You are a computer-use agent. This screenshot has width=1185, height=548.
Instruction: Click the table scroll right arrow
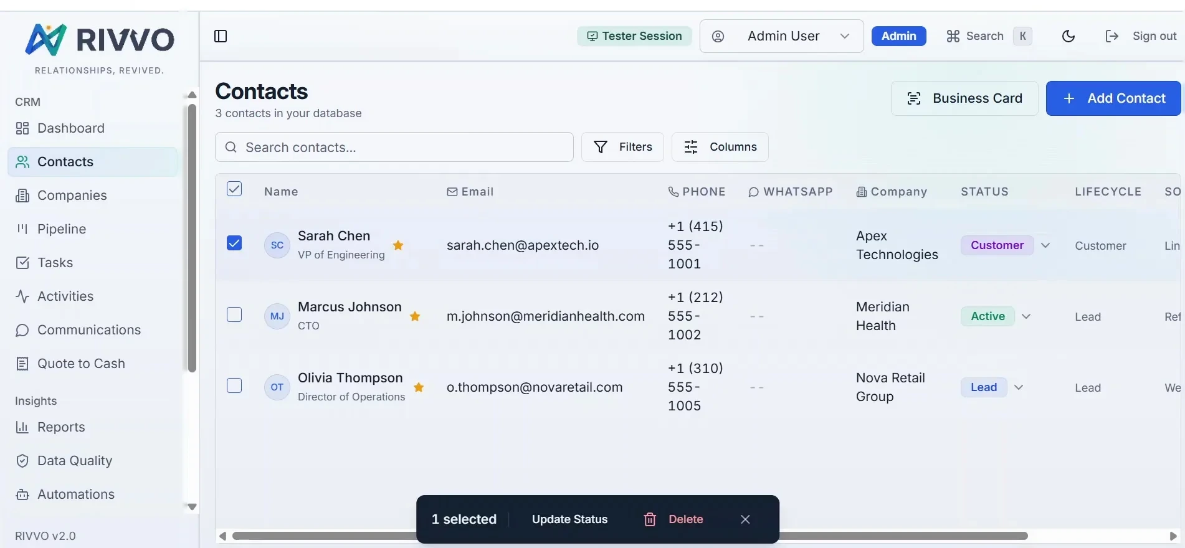pos(1173,536)
